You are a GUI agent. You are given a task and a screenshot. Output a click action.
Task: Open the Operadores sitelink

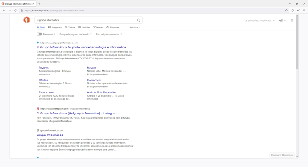point(94,80)
